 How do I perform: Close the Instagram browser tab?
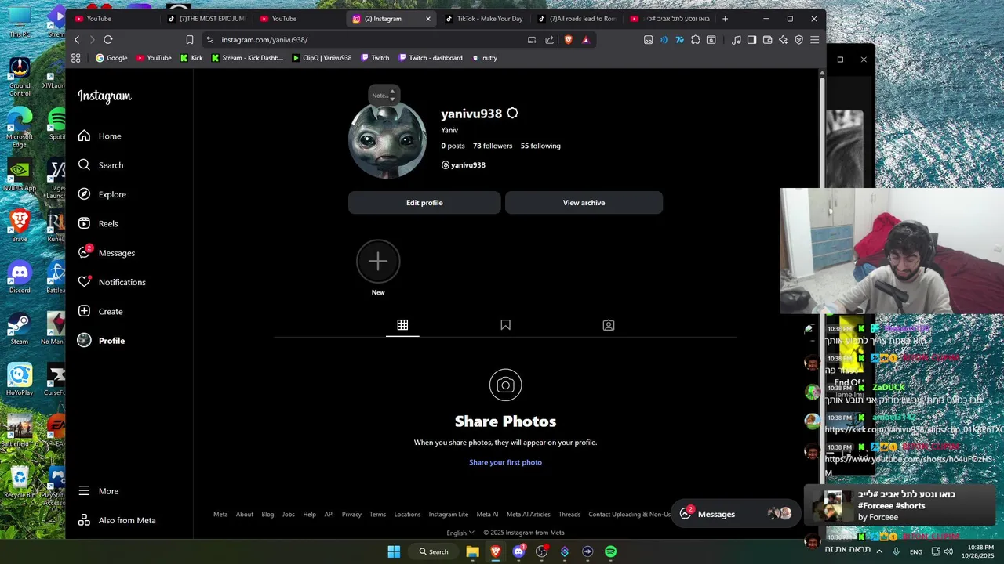pos(428,19)
